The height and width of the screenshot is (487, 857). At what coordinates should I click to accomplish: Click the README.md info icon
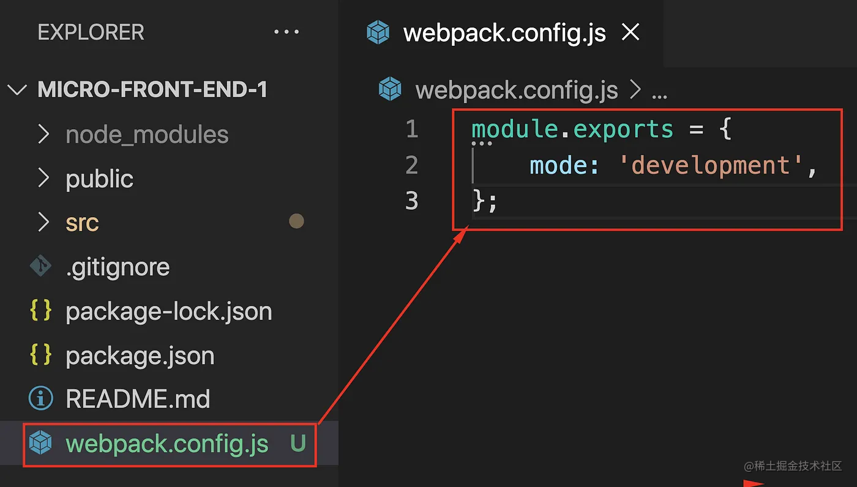[x=40, y=398]
